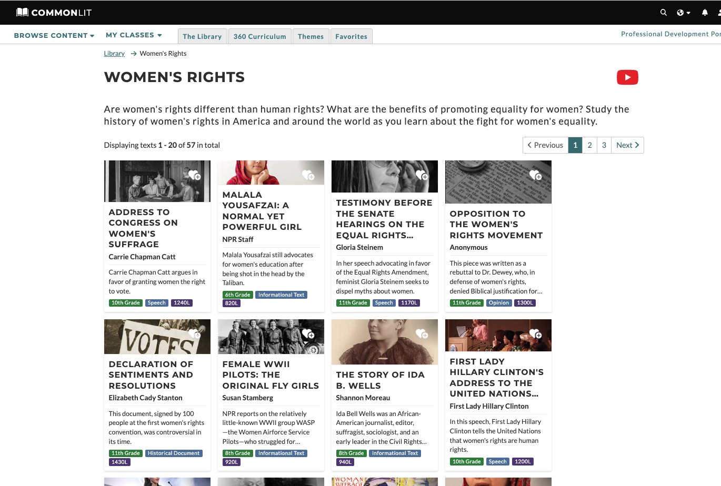Screen dimensions: 721x486
Task: Click author name Shannon Moreau
Action: coord(363,398)
